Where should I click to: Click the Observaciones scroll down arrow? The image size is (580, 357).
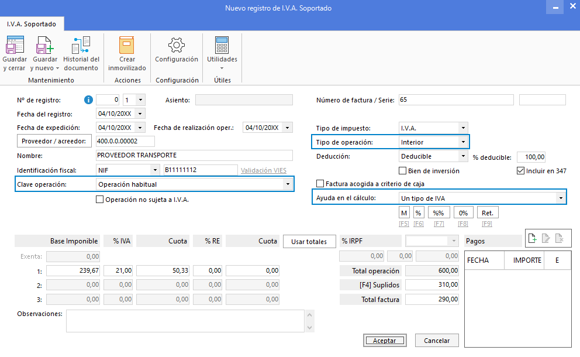[310, 327]
